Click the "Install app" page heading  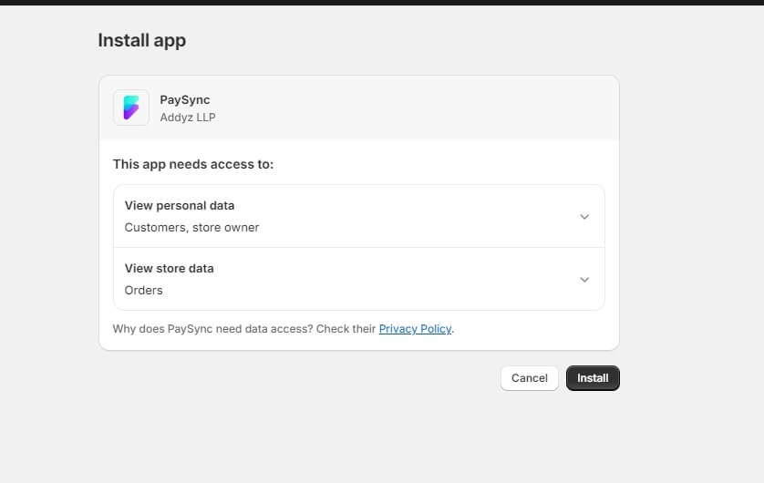141,40
